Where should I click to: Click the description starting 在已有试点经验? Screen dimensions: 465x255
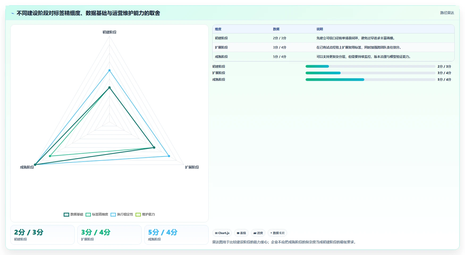tap(359, 47)
